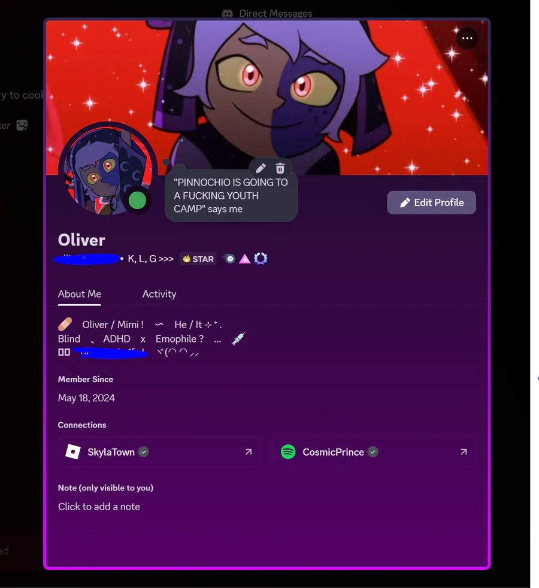The width and height of the screenshot is (539, 588).
Task: Click the Spotify connection icon
Action: [x=288, y=452]
